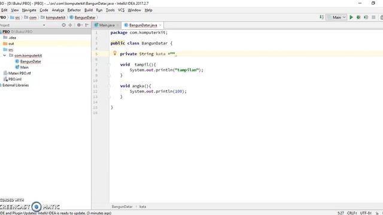Open the Build menu

89,10
